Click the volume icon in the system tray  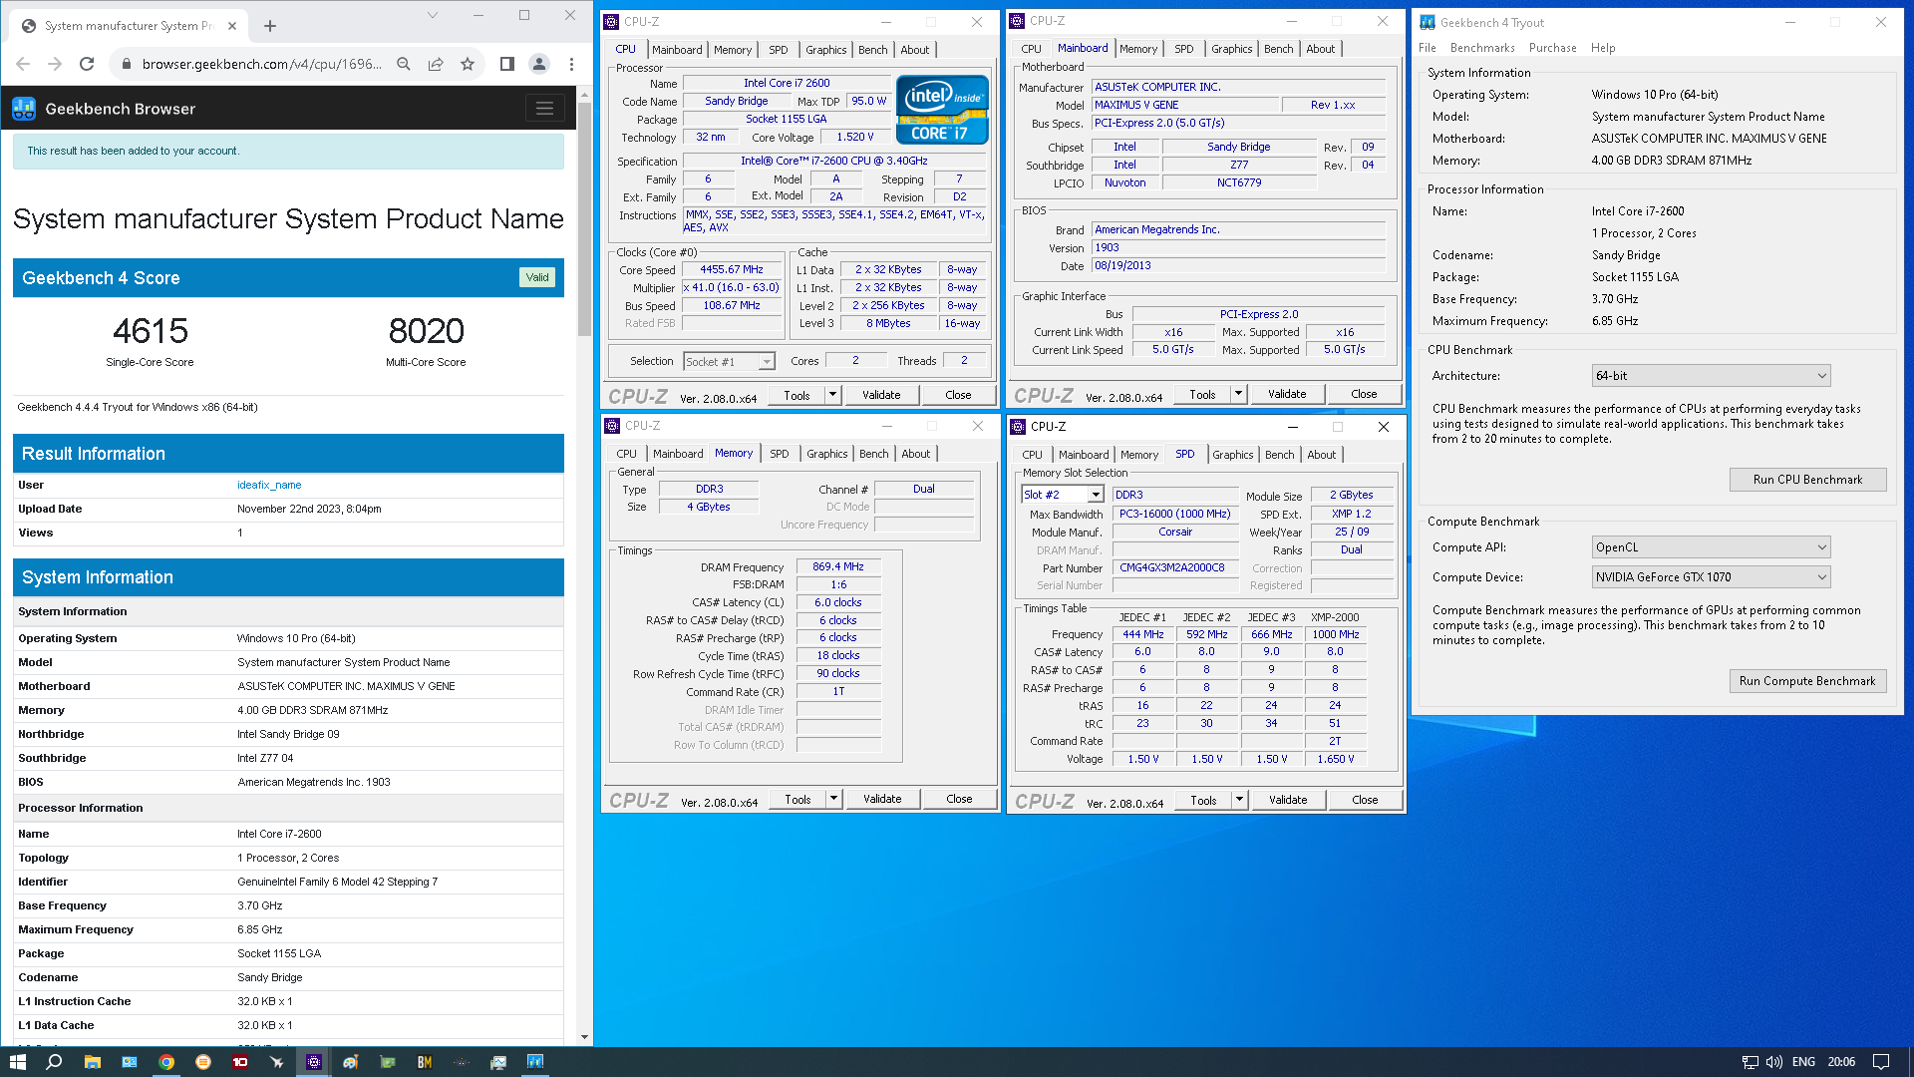[x=1774, y=1062]
